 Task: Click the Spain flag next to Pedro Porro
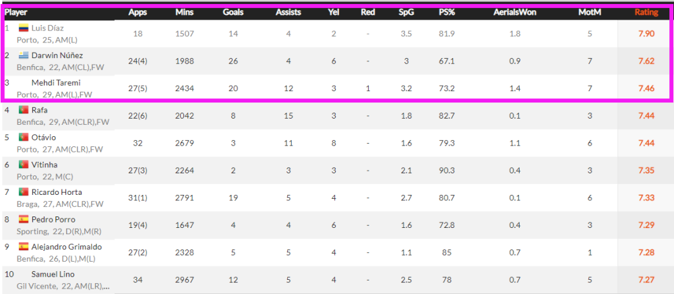(23, 220)
